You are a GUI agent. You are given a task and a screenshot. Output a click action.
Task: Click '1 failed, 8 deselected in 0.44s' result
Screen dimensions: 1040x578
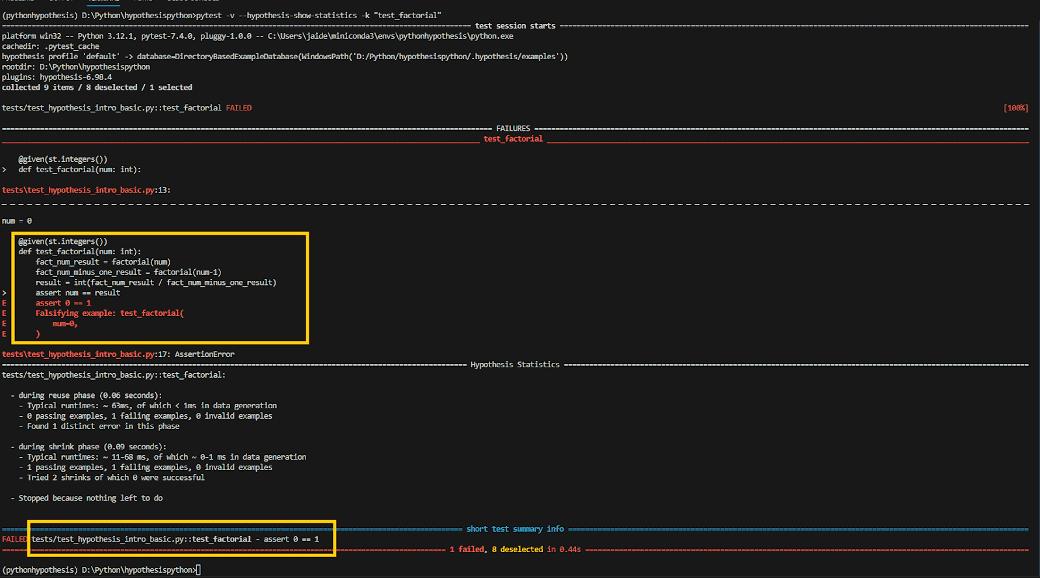[515, 549]
